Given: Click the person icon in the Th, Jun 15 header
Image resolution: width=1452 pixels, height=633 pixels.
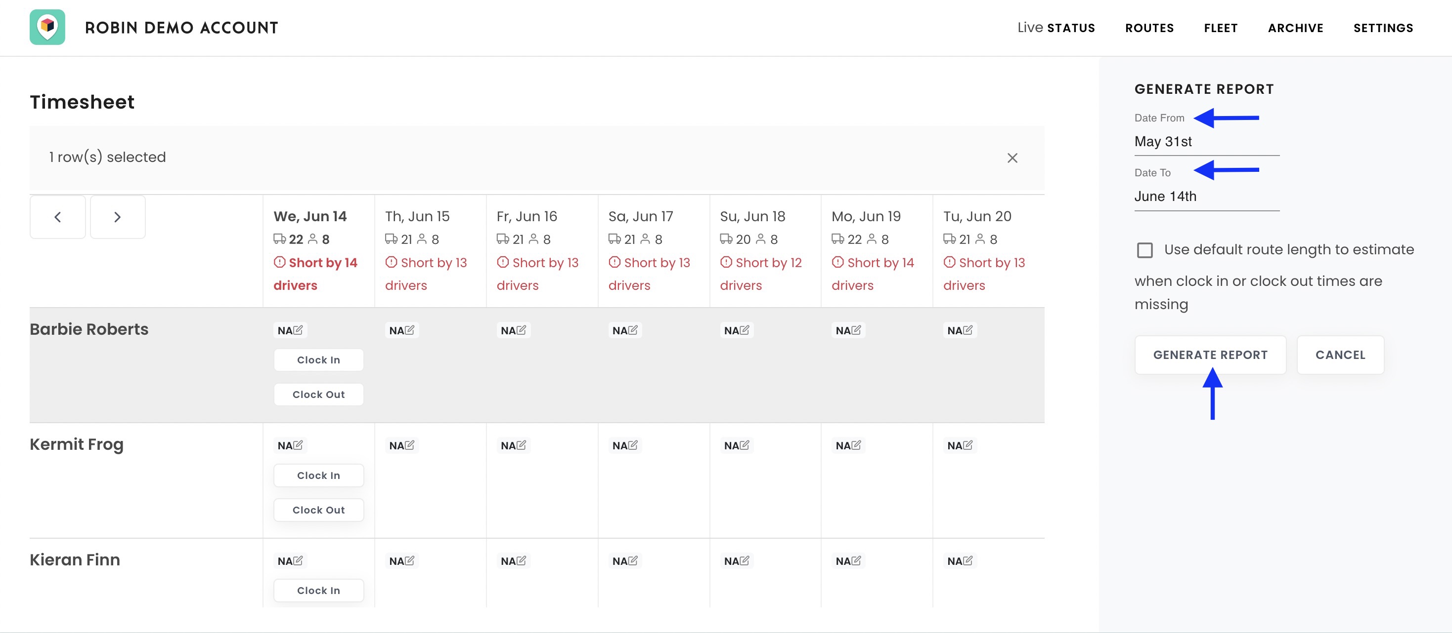Looking at the screenshot, I should point(421,239).
